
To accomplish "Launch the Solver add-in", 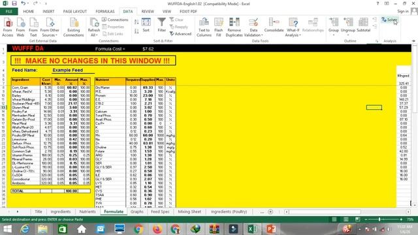I will 389,20.
